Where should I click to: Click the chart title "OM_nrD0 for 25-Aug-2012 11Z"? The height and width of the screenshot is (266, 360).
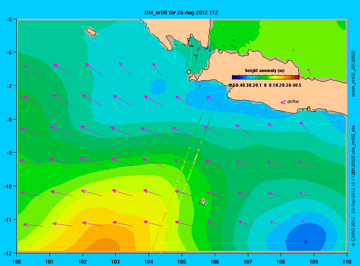[181, 13]
